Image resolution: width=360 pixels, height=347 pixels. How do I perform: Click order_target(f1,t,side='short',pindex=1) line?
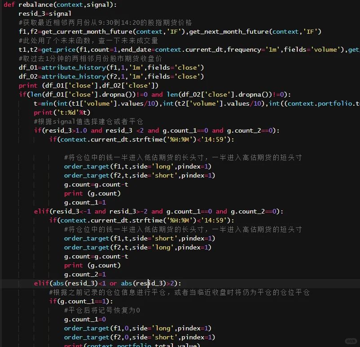coord(140,238)
